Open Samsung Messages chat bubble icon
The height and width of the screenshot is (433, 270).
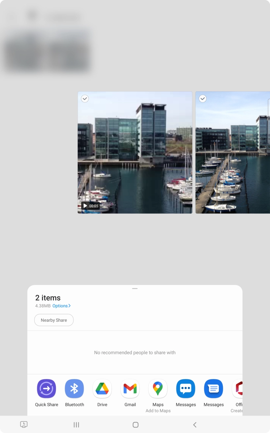tap(186, 389)
